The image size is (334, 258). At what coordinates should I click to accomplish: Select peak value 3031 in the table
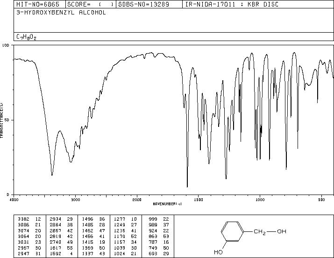pyautogui.click(x=23, y=242)
